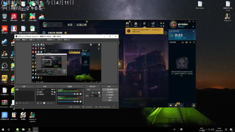Toggle visibility eye for text (GDI+) source
235x132 pixels.
pyautogui.click(x=52, y=89)
